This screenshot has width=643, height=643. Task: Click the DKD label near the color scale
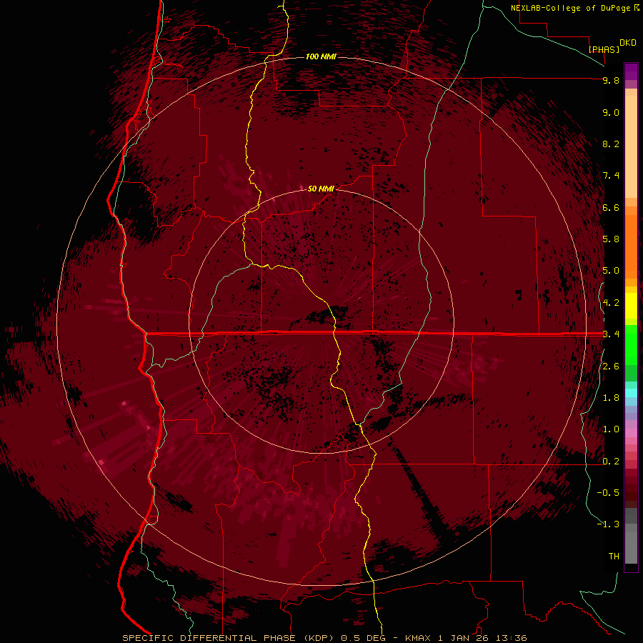628,43
